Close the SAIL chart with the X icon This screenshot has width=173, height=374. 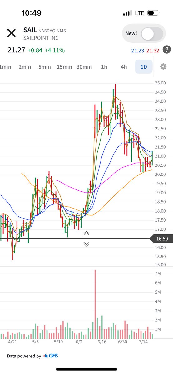[x=12, y=33]
